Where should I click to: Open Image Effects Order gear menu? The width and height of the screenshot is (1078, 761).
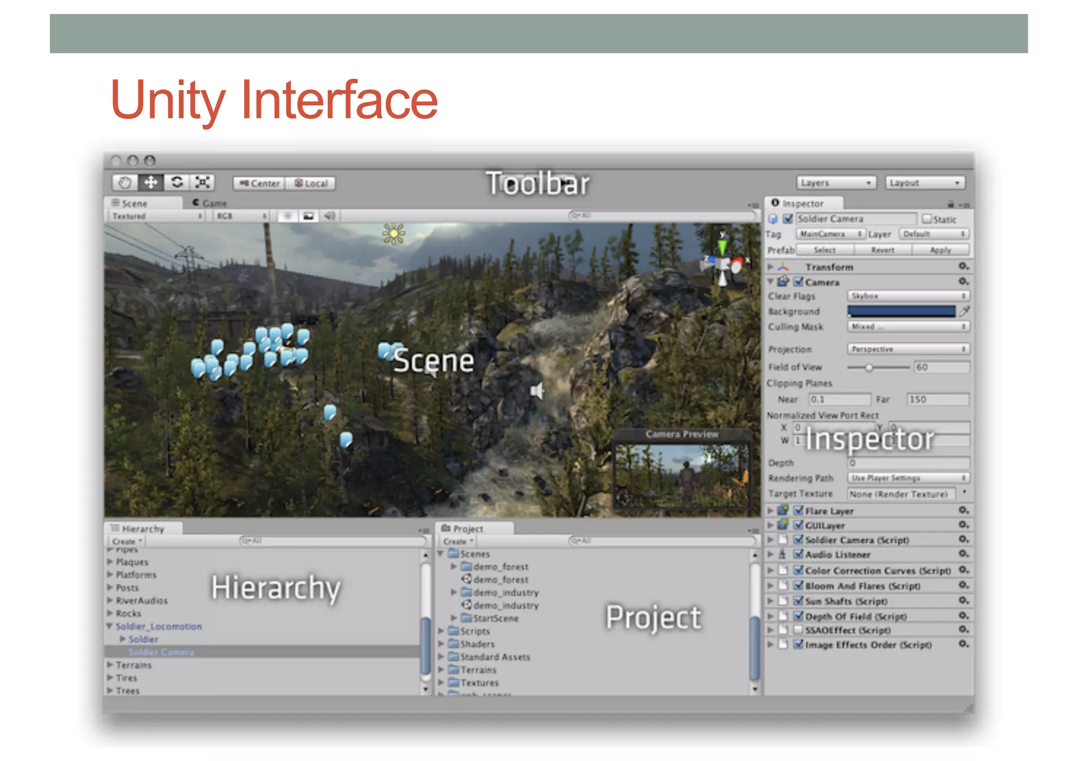(963, 644)
